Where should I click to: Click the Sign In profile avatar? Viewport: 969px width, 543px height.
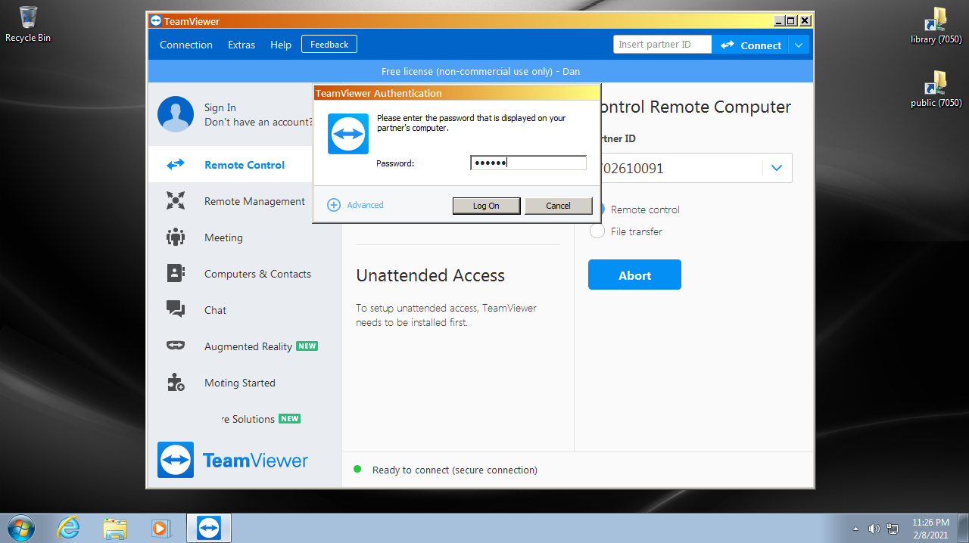[x=176, y=114]
